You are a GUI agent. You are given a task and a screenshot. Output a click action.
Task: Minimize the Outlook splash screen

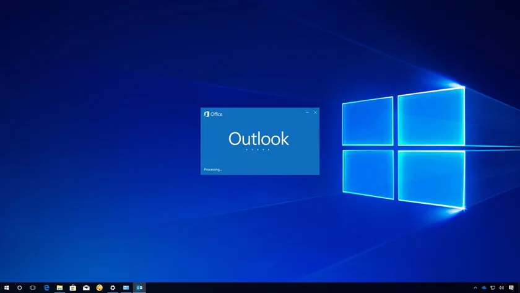[x=307, y=113]
